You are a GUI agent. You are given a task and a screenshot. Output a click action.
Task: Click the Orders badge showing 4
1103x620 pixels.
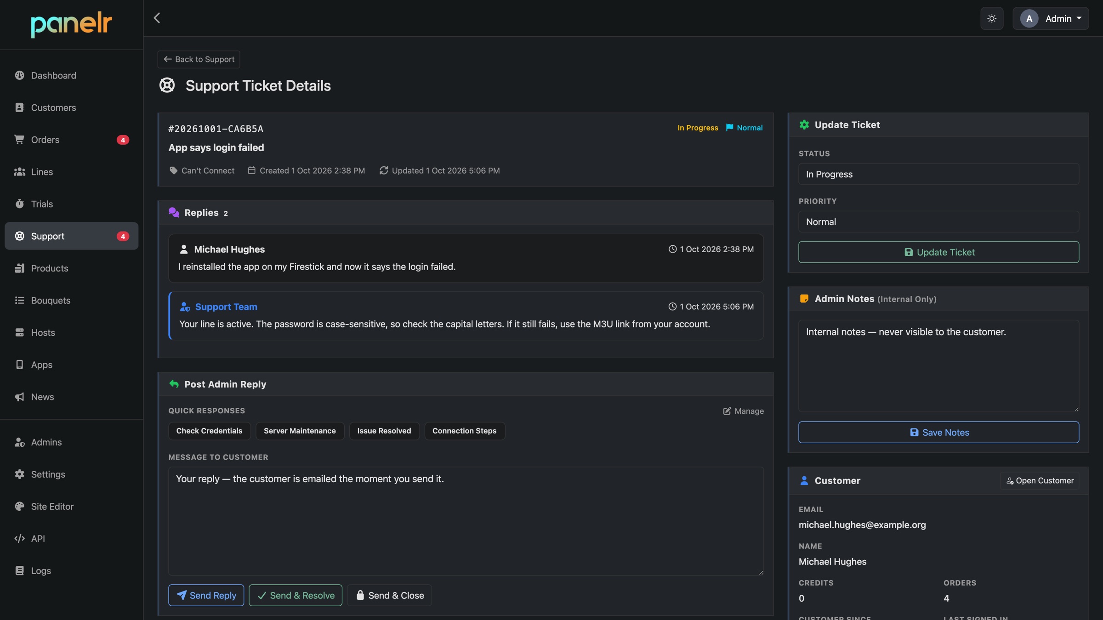coord(123,140)
